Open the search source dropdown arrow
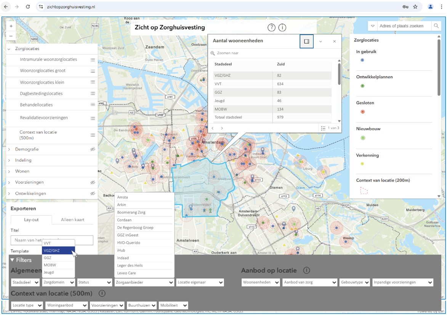 373,26
